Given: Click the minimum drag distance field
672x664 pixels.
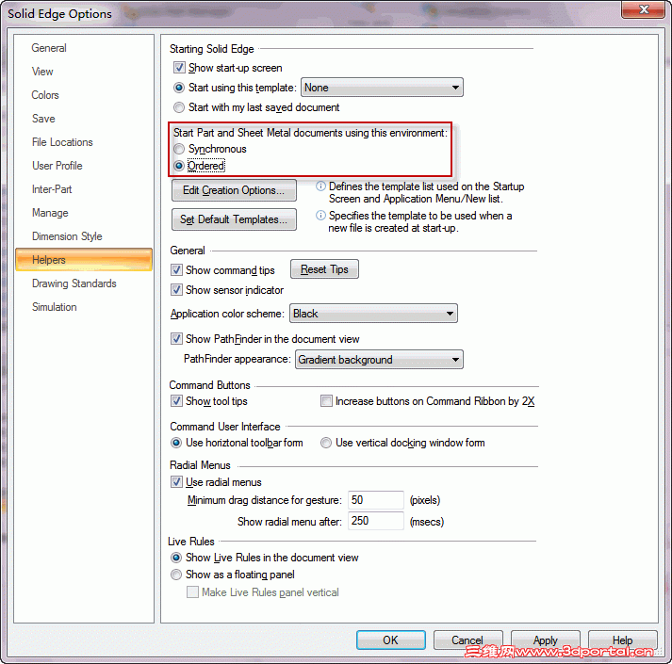Looking at the screenshot, I should [375, 500].
